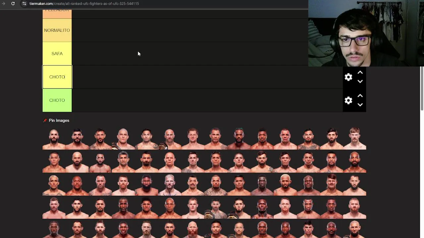This screenshot has width=424, height=238.
Task: Edit the yellow outlined CHOTO tier label
Action: tap(57, 77)
